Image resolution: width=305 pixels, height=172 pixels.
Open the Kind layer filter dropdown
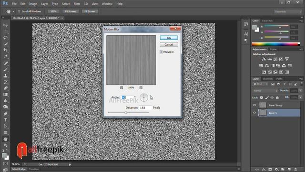[261, 84]
